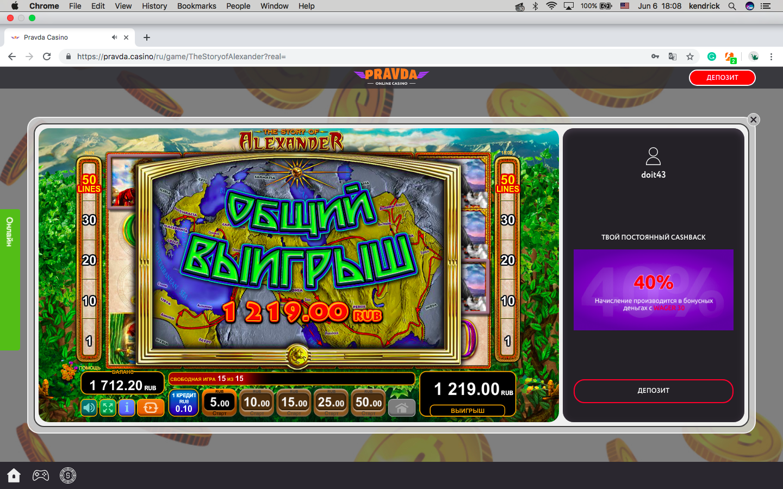Select the 1 credit 0.10 RUB denomination
Viewport: 783px width, 489px height.
click(x=184, y=403)
